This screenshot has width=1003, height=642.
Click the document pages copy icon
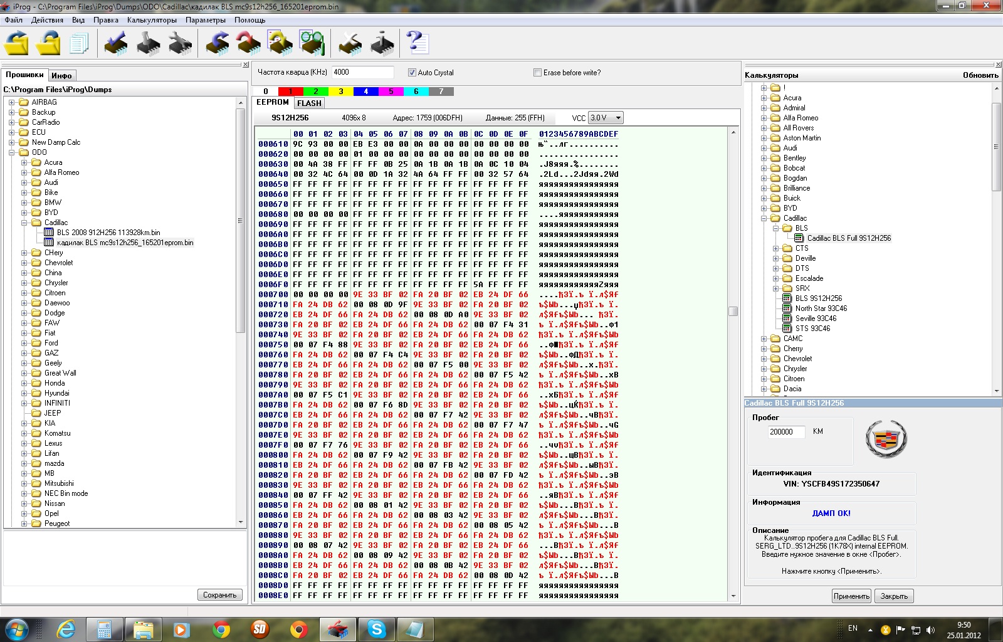point(79,43)
